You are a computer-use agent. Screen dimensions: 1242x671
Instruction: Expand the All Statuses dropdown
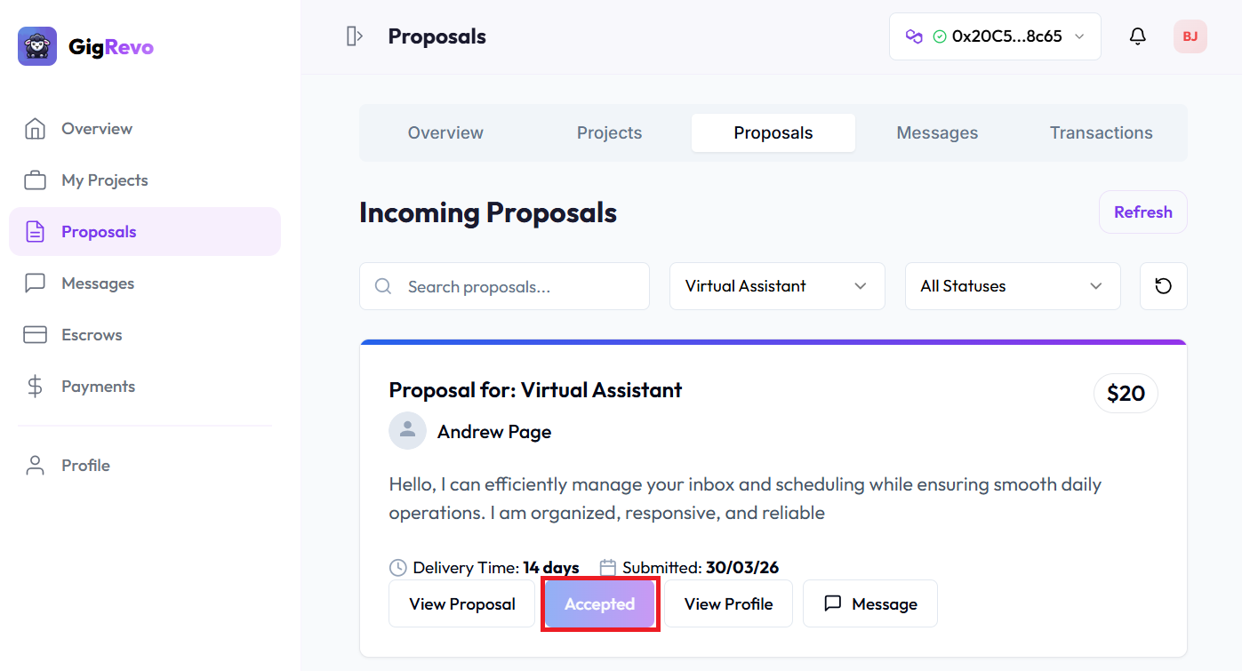coord(1012,285)
